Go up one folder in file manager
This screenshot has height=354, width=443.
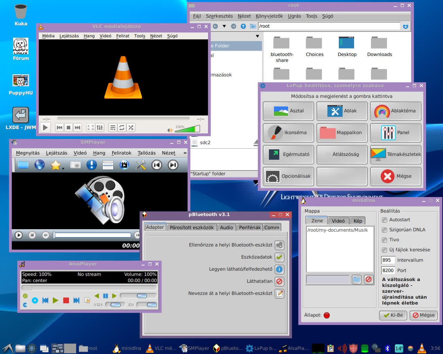[x=243, y=26]
